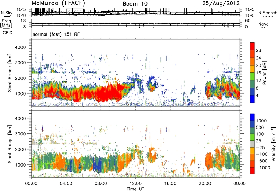The image size is (277, 191).
Task: Click the McMurdo (fitACF) title
Action: click(x=58, y=3)
